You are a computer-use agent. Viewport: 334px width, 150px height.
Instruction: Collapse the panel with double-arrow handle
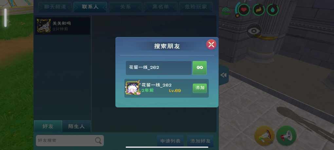point(223,75)
